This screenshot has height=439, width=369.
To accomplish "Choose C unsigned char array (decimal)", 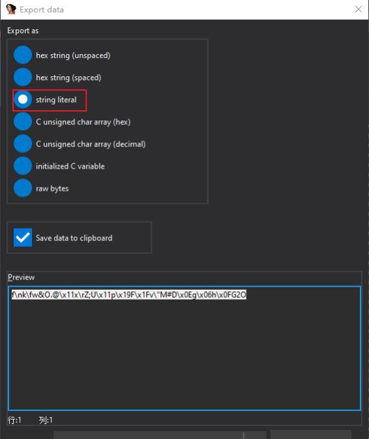I will [x=23, y=144].
